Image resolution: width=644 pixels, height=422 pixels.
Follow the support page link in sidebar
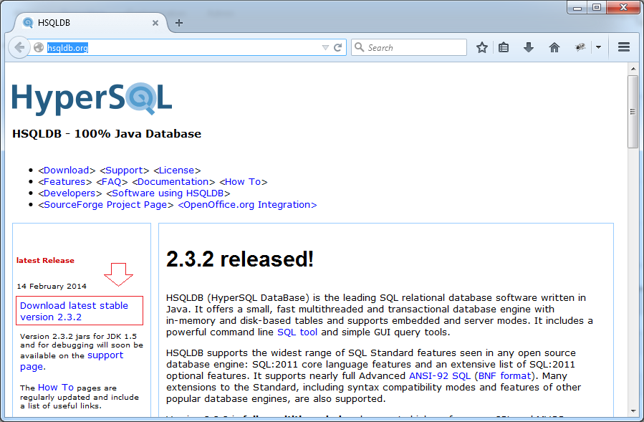[x=72, y=361]
